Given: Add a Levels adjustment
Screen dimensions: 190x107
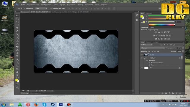Looking at the screenshot, I should tap(159, 32).
